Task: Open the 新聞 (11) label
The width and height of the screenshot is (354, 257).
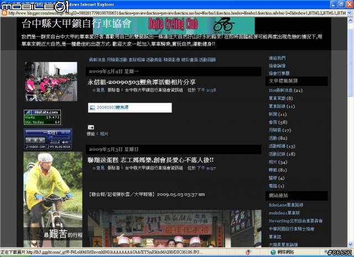Action: pyautogui.click(x=278, y=114)
